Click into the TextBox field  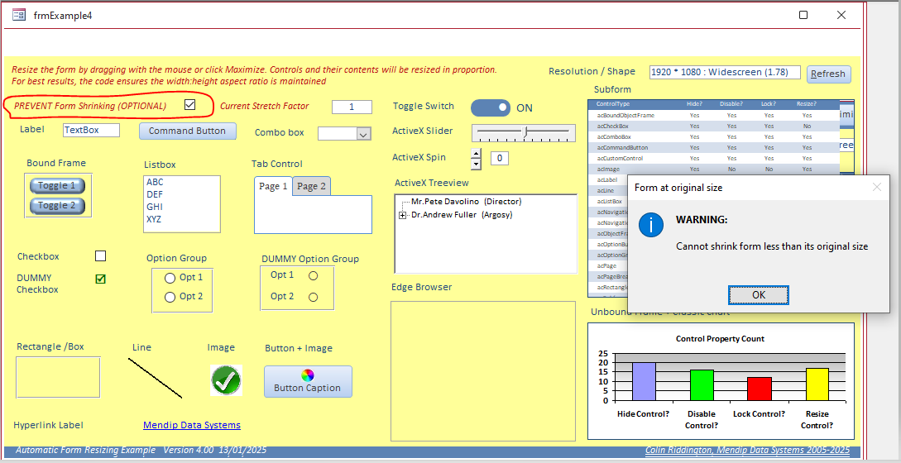(x=91, y=130)
